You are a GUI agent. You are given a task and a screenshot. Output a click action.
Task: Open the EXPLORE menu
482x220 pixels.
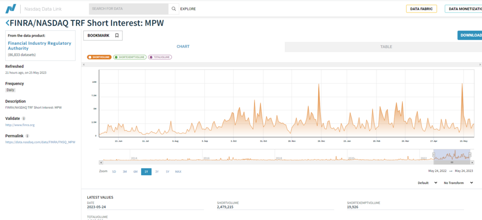[x=188, y=9]
